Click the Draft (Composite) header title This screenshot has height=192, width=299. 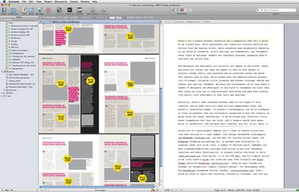pos(193,22)
